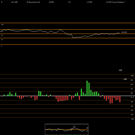Screen dimensions: 135x135
Task: Click the 80 label on MR axis
Action: [x=132, y=80]
